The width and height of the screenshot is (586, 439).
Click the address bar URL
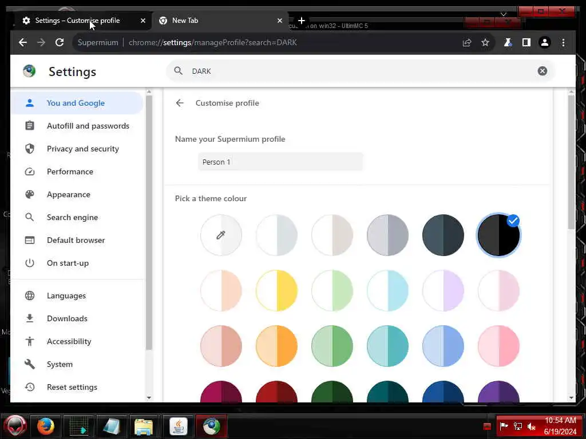pyautogui.click(x=213, y=42)
